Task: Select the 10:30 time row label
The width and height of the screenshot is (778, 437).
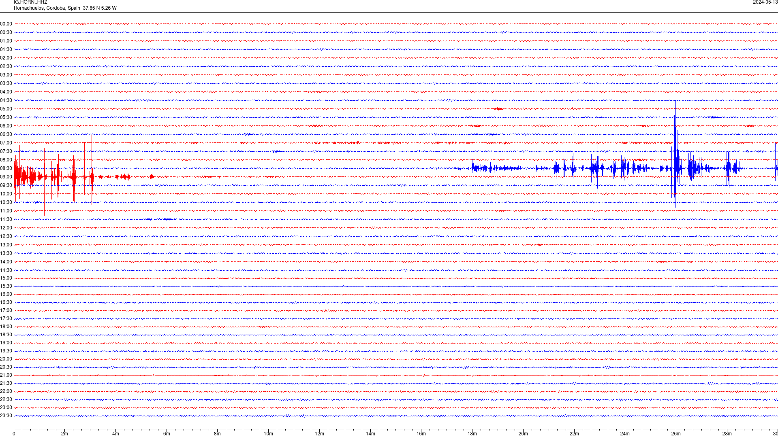Action: coord(6,202)
